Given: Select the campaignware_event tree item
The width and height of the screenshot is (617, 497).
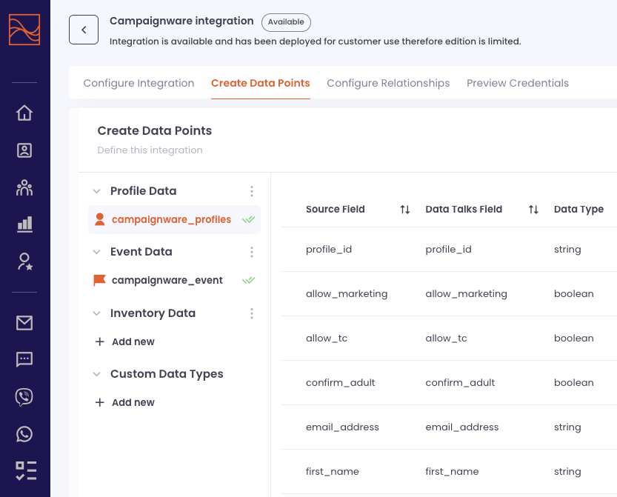Looking at the screenshot, I should 167,280.
